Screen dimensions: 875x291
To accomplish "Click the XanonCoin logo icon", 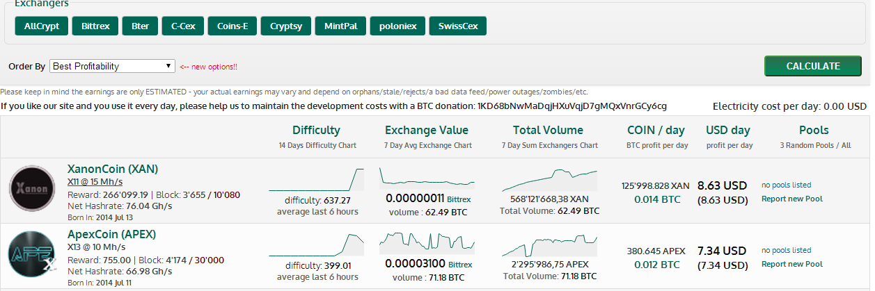I will pyautogui.click(x=33, y=189).
